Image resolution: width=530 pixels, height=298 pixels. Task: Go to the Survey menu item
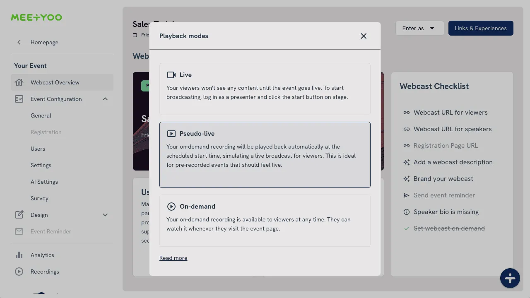(39, 198)
